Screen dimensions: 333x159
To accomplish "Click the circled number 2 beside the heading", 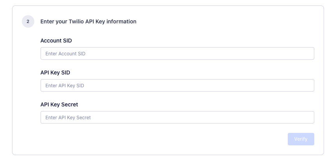I will [x=28, y=22].
